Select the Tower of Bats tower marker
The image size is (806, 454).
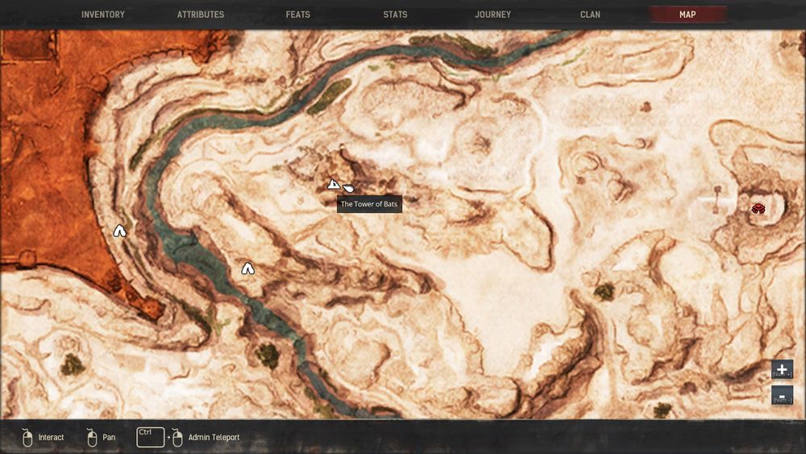333,185
